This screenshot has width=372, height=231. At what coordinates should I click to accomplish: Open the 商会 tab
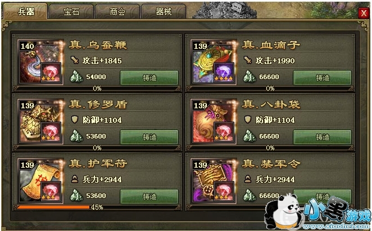(x=117, y=12)
